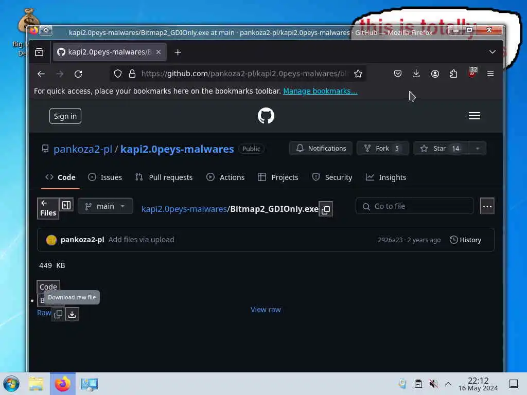Click the show desktop button in taskbar

click(514, 384)
